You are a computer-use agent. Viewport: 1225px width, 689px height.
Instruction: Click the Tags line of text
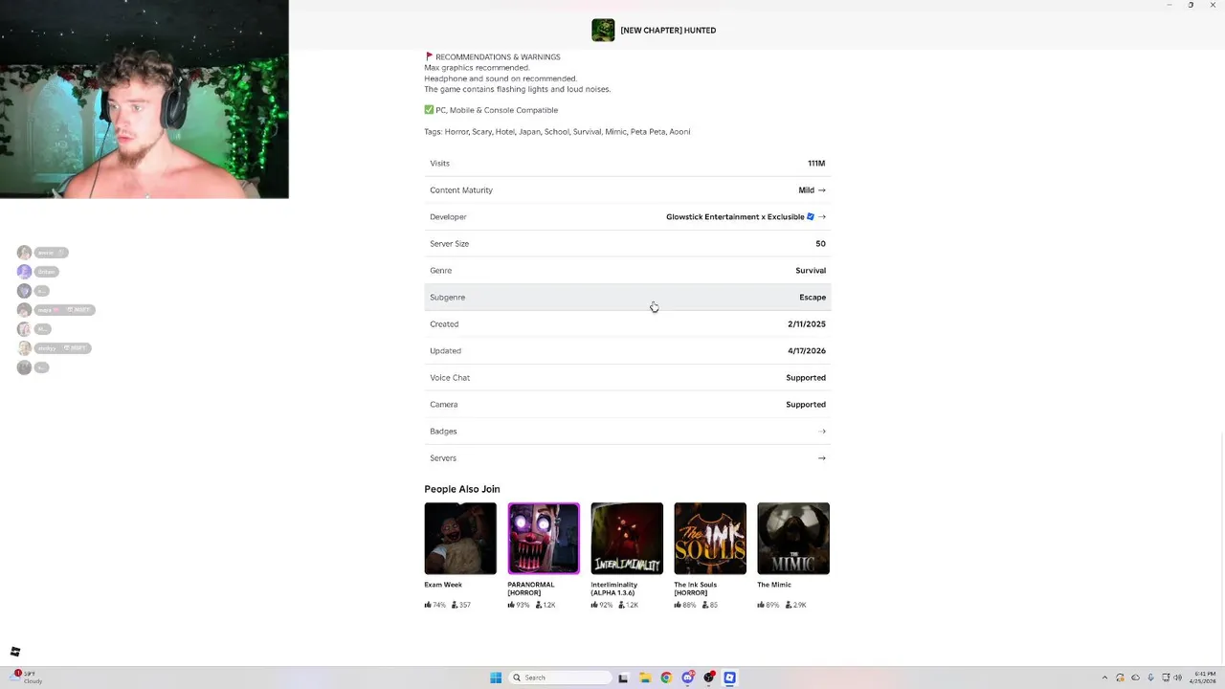pos(557,131)
